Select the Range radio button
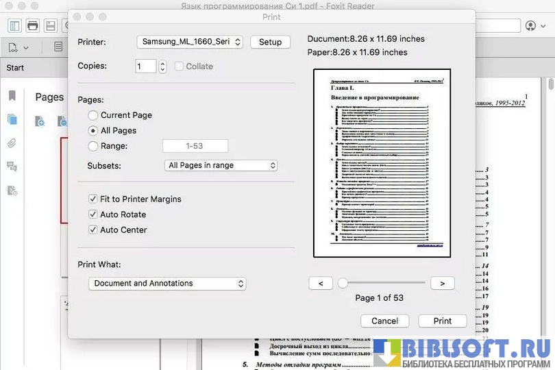This screenshot has height=370, width=555. [x=93, y=146]
